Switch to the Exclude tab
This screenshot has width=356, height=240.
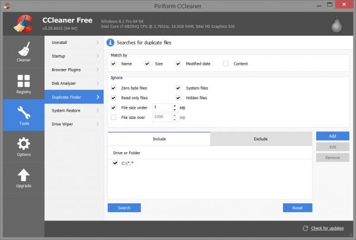pos(260,139)
